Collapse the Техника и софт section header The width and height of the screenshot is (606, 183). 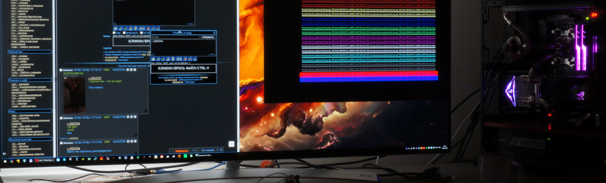pyautogui.click(x=30, y=80)
